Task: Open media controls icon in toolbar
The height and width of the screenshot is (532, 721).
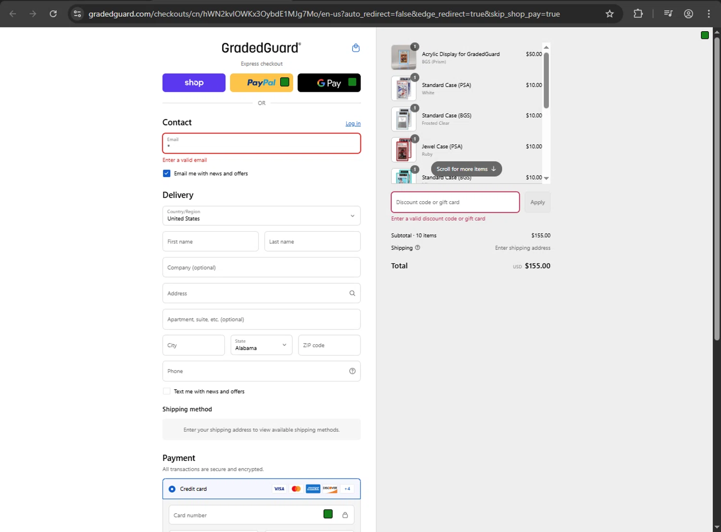Action: pyautogui.click(x=668, y=14)
